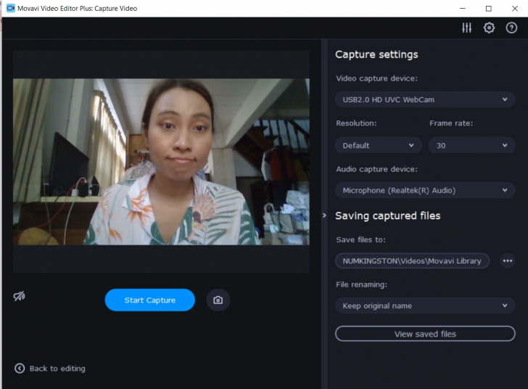Viewport: 528px width, 389px height.
Task: Click the Capture settings heading
Action: point(376,54)
